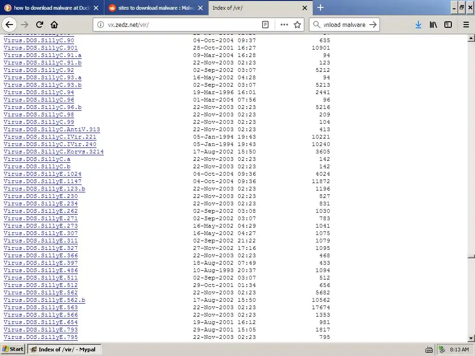
Task: Open the hamburger application menu
Action: click(x=466, y=25)
